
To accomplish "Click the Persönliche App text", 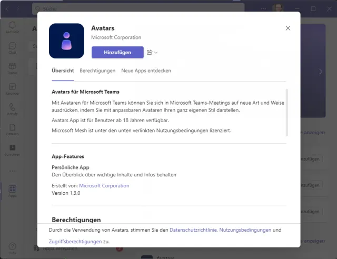I will [70, 167].
